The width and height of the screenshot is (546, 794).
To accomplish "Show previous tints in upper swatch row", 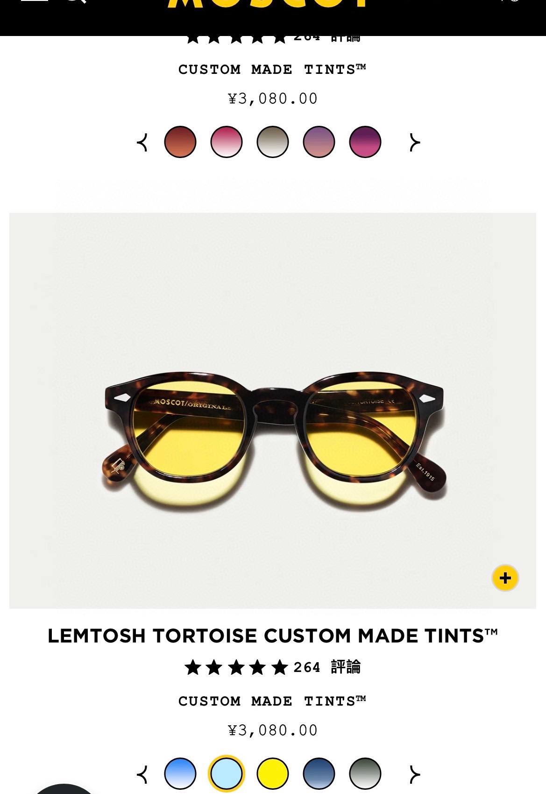I will click(x=142, y=142).
